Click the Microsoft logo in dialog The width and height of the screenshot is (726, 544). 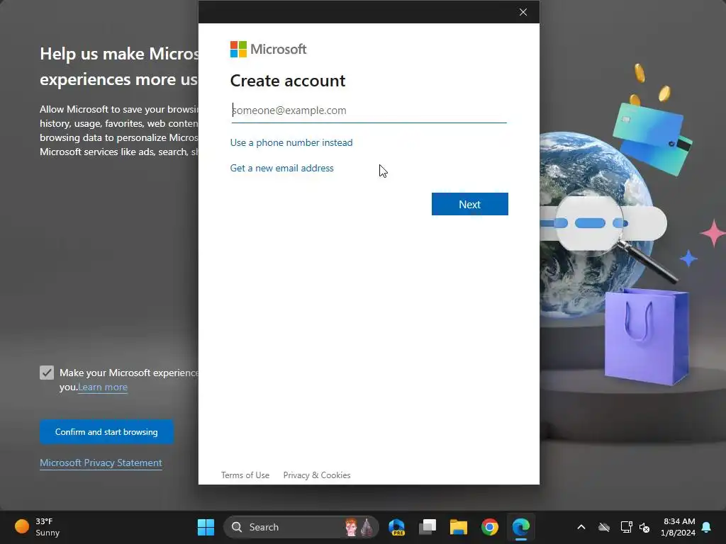click(268, 49)
